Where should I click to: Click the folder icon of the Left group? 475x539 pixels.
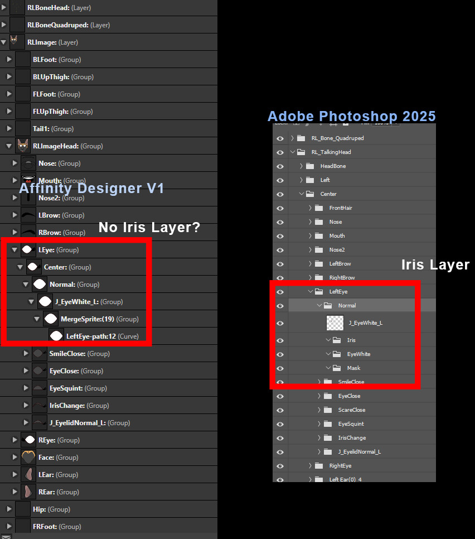point(310,180)
